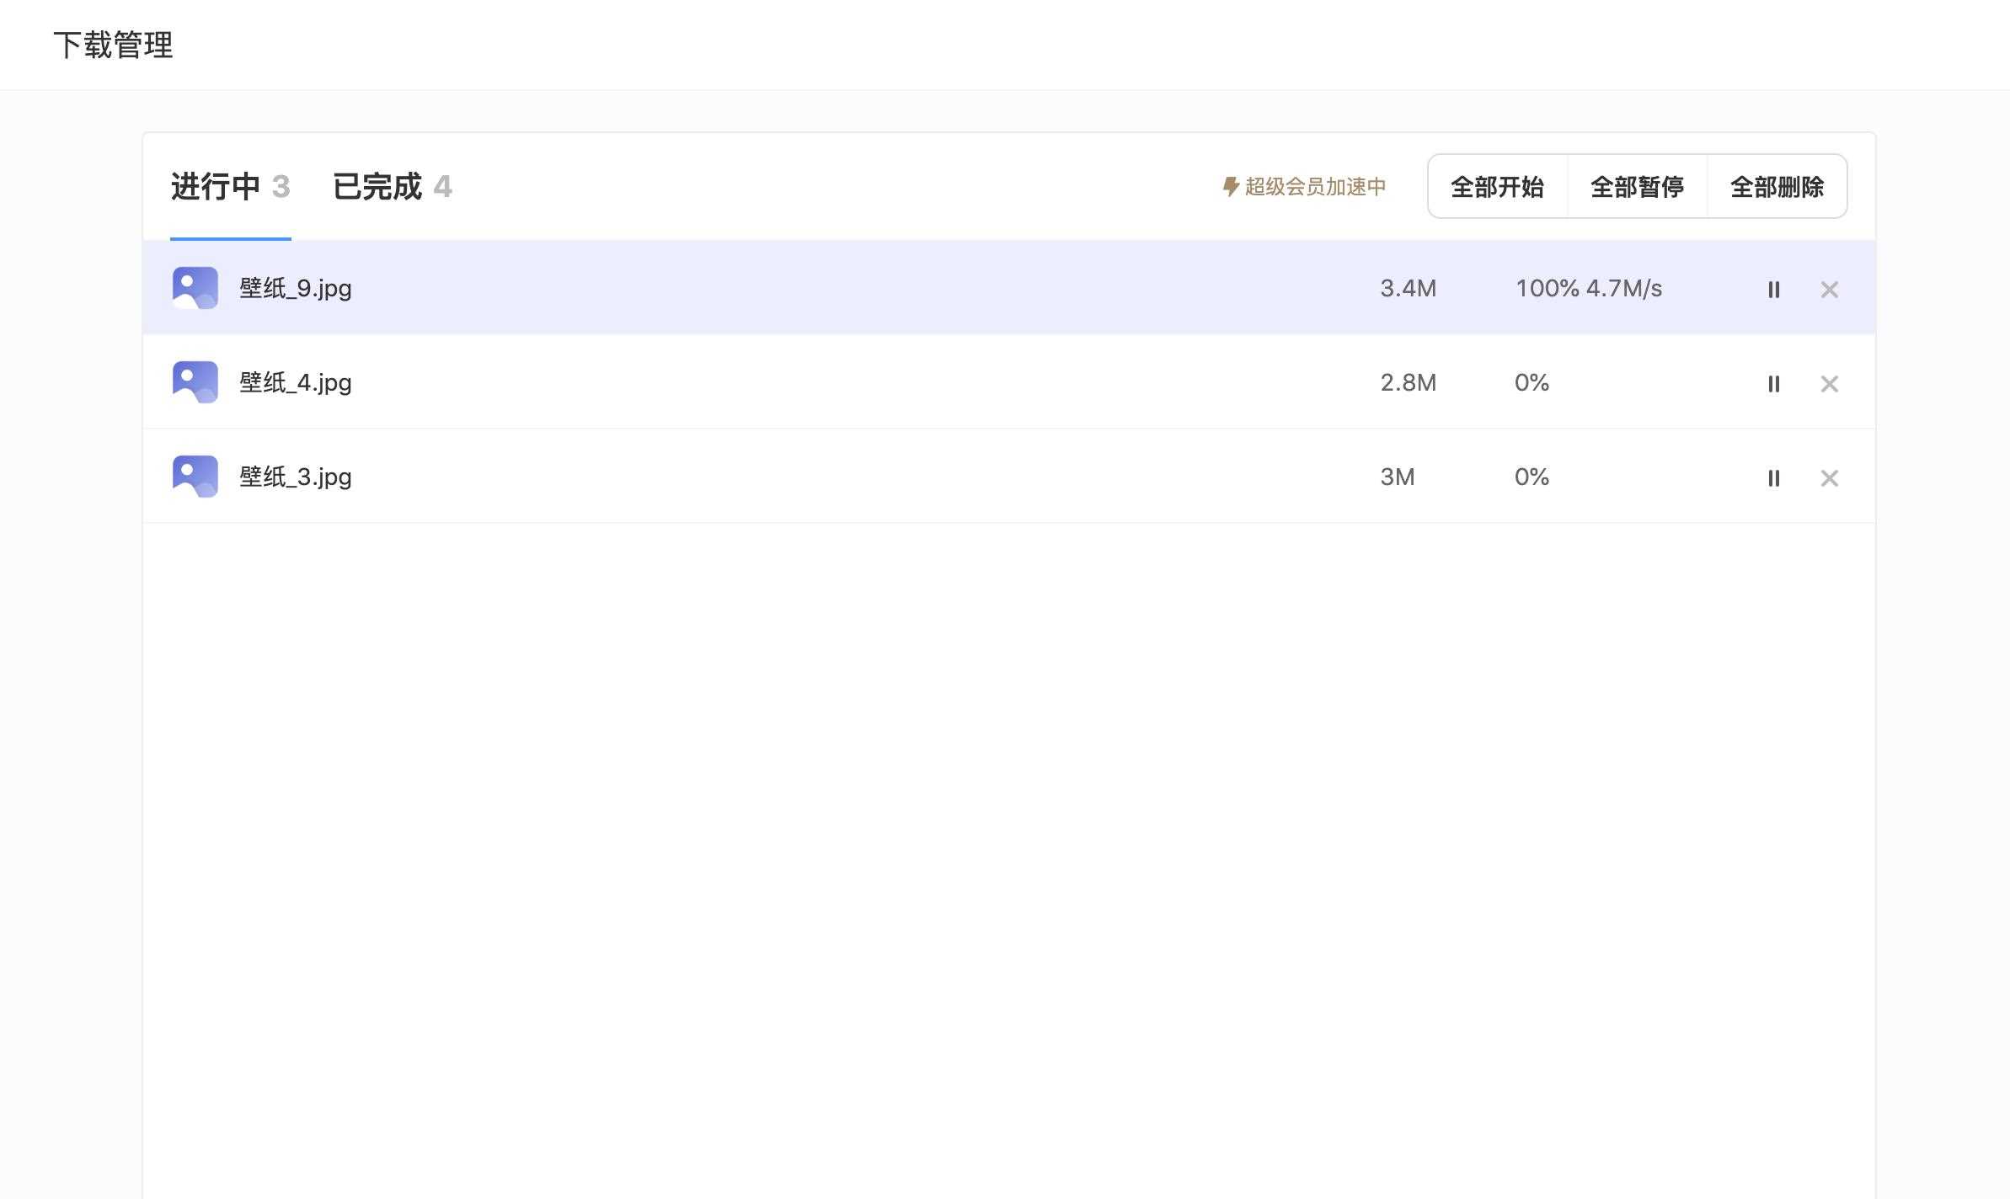Screen dimensions: 2010x1199
Task: Click the 全部暂停 button
Action: tap(1637, 186)
